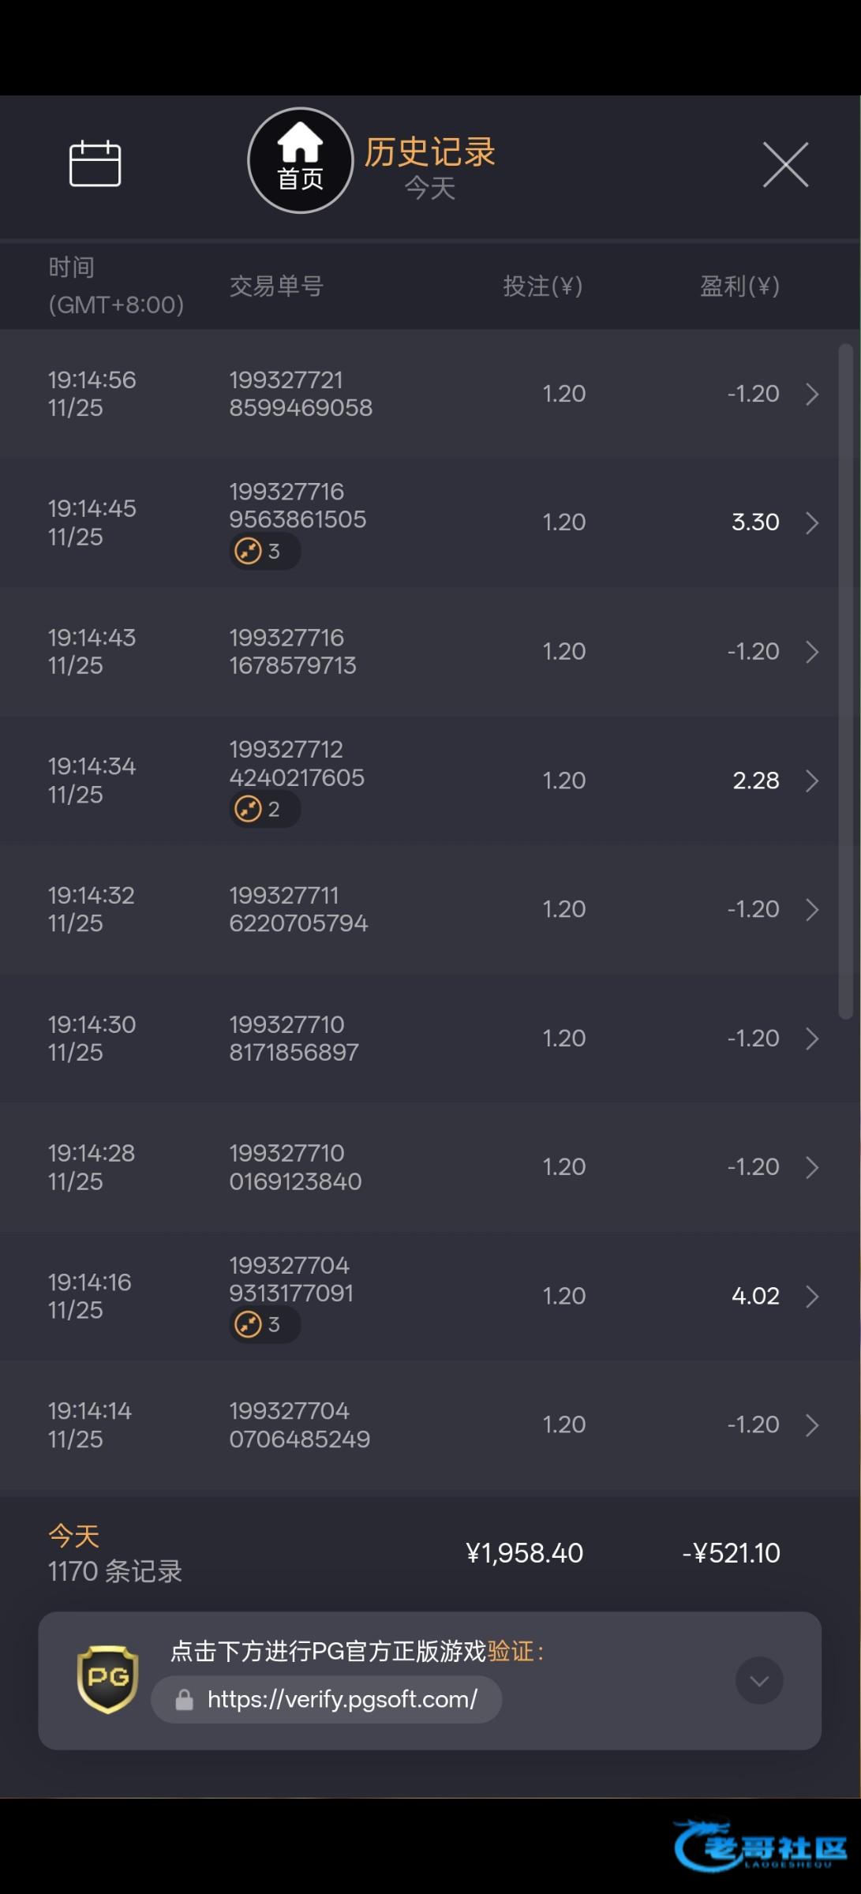Viewport: 861px width, 1894px height.
Task: Close the 历史记录 history panel
Action: [x=785, y=165]
